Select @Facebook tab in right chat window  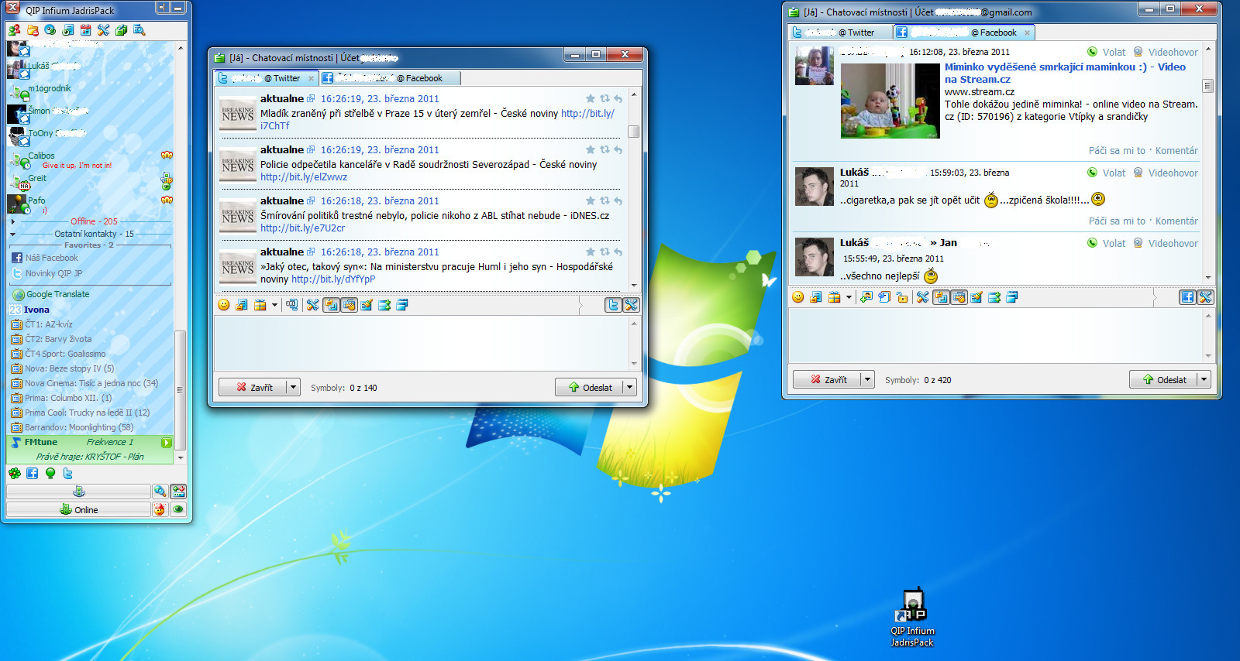[x=963, y=33]
